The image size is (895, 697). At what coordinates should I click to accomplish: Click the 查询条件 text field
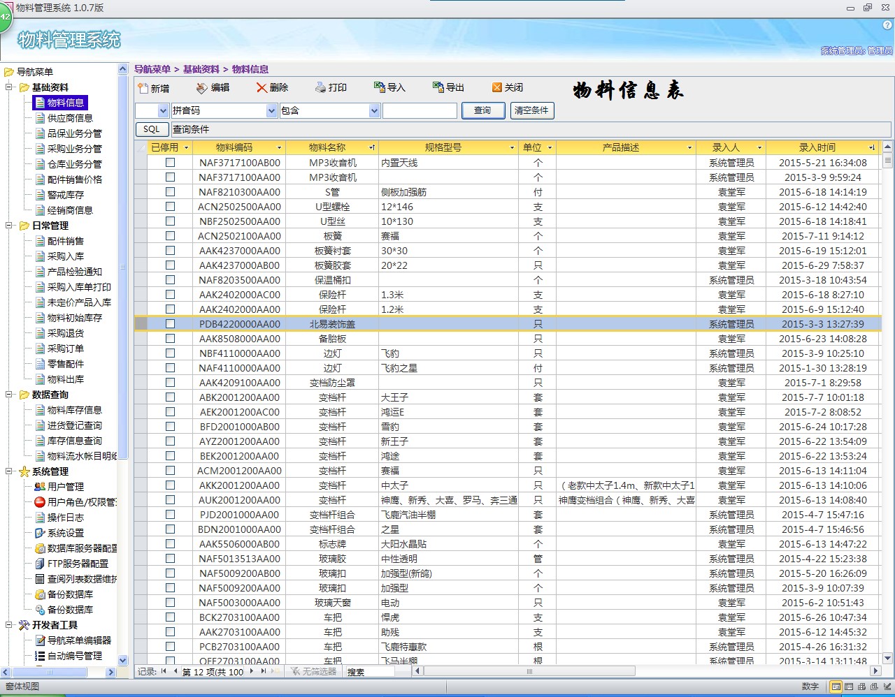(531, 129)
